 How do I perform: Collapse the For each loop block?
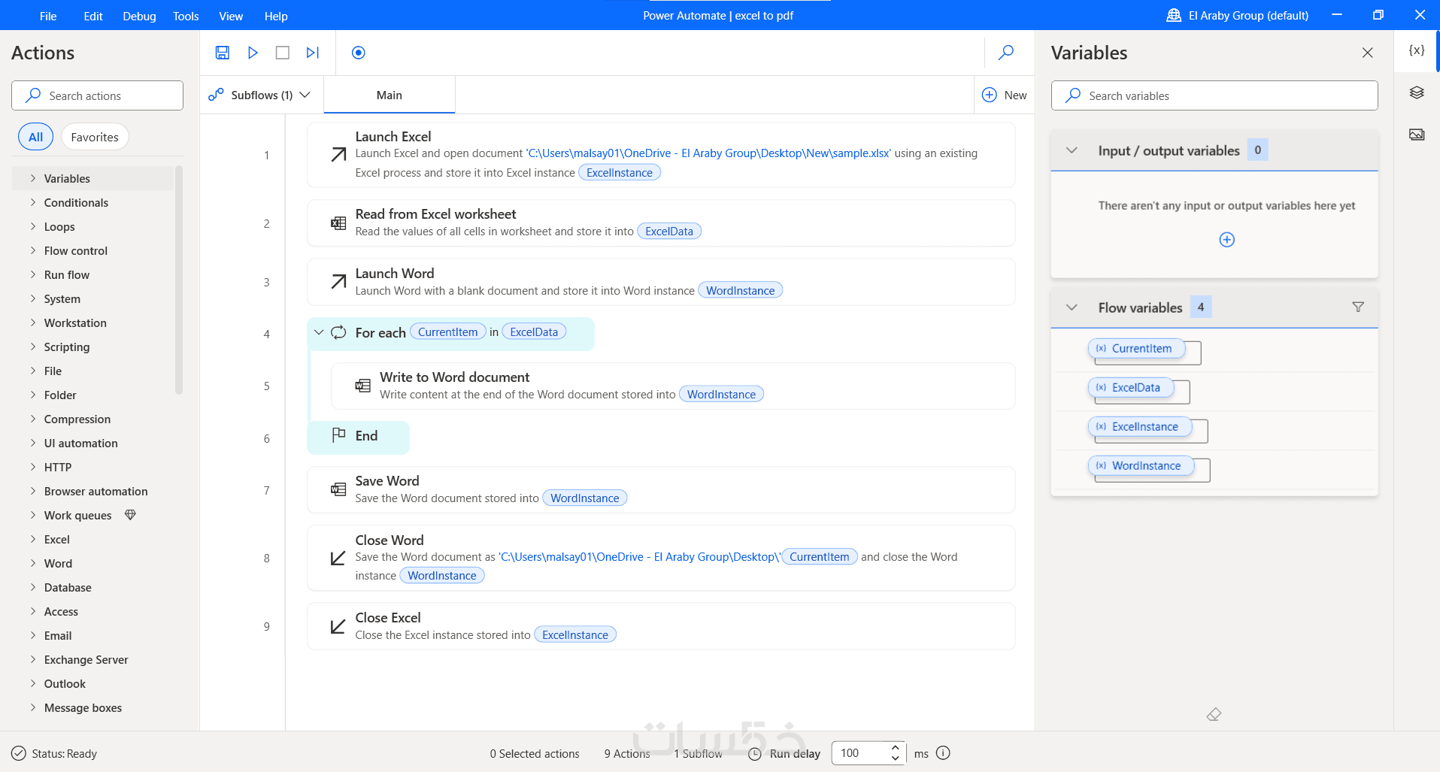(x=319, y=332)
